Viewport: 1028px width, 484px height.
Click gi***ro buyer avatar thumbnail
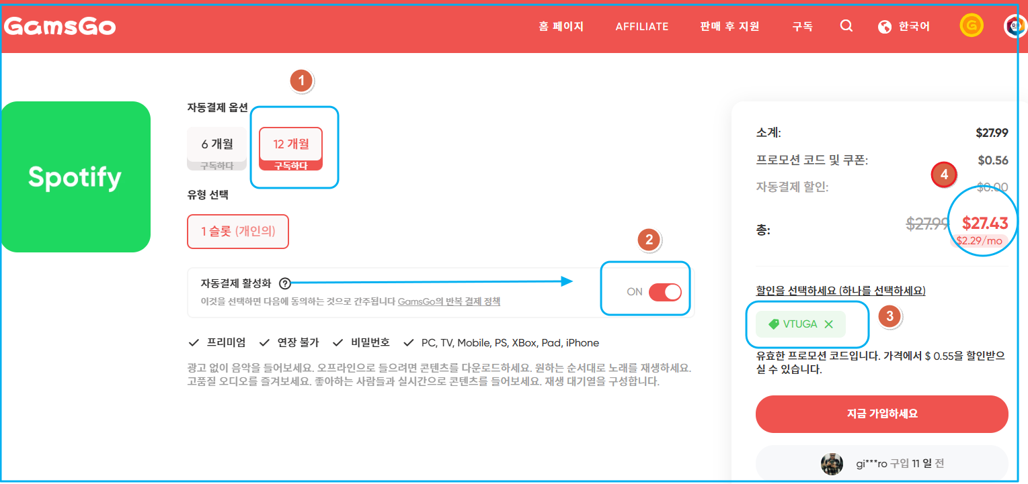pyautogui.click(x=832, y=464)
